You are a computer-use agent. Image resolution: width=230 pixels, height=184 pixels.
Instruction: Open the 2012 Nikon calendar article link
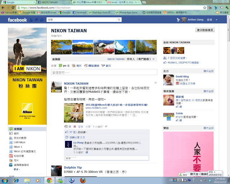pyautogui.click(x=116, y=105)
